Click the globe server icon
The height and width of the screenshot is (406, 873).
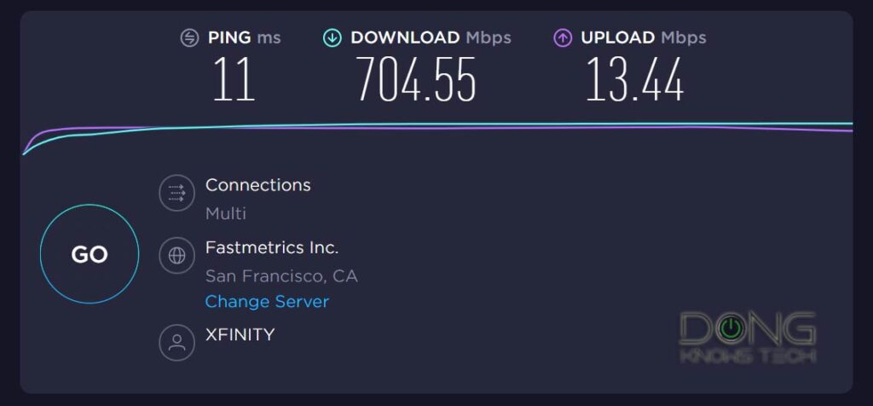pos(177,256)
